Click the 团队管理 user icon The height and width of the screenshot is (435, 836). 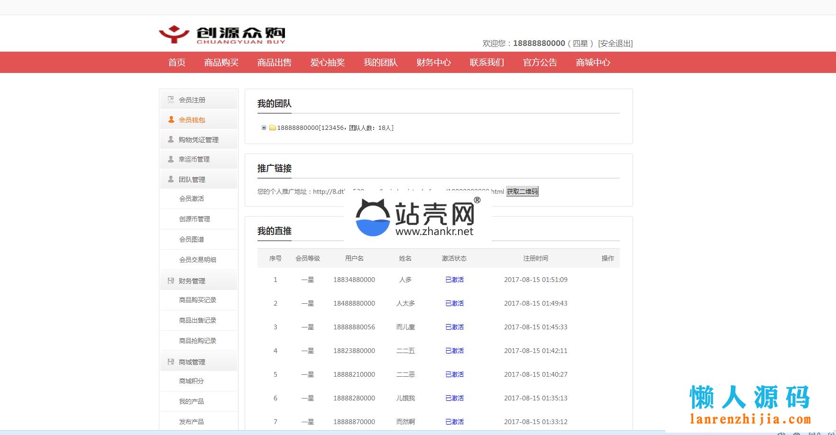(x=171, y=179)
